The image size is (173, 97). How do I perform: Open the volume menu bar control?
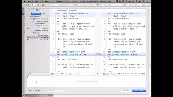[x=140, y=1]
